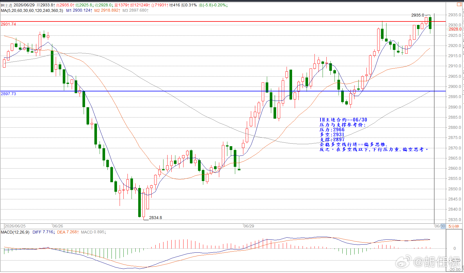Click the 2935.0 high price marker
This screenshot has width=464, height=273.
(418, 15)
